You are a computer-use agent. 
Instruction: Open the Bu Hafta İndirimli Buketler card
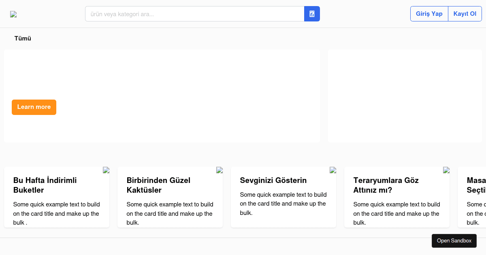click(56, 185)
